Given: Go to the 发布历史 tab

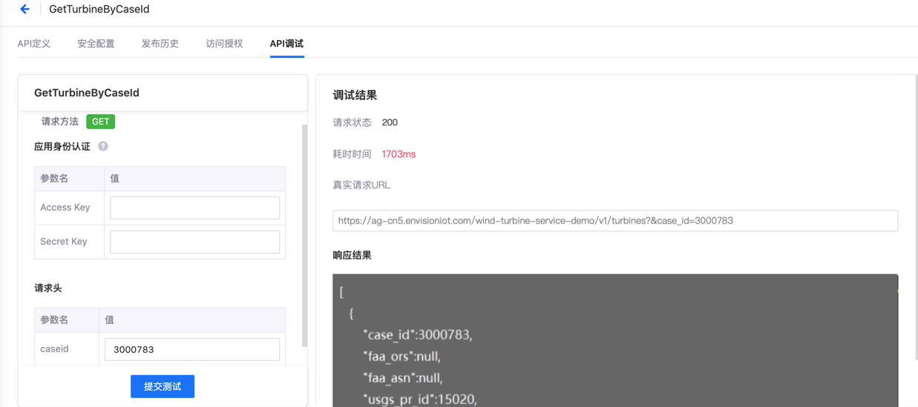Looking at the screenshot, I should (160, 44).
